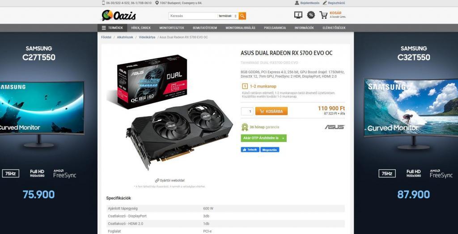Open the shopping cart icon

pos(323,15)
